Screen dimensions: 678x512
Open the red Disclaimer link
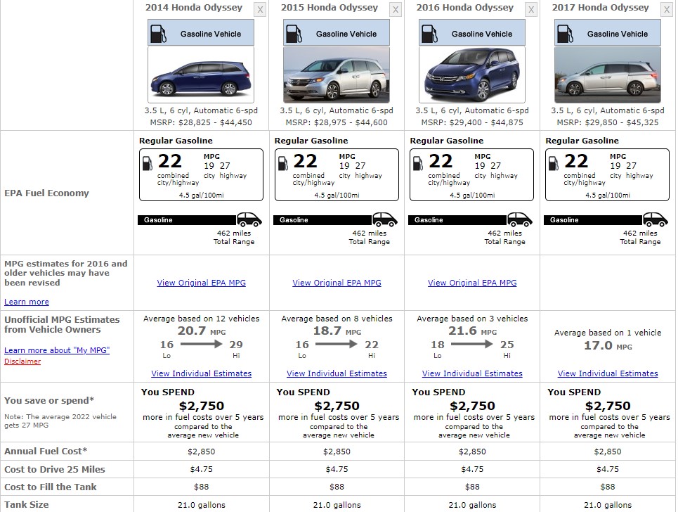(x=22, y=361)
